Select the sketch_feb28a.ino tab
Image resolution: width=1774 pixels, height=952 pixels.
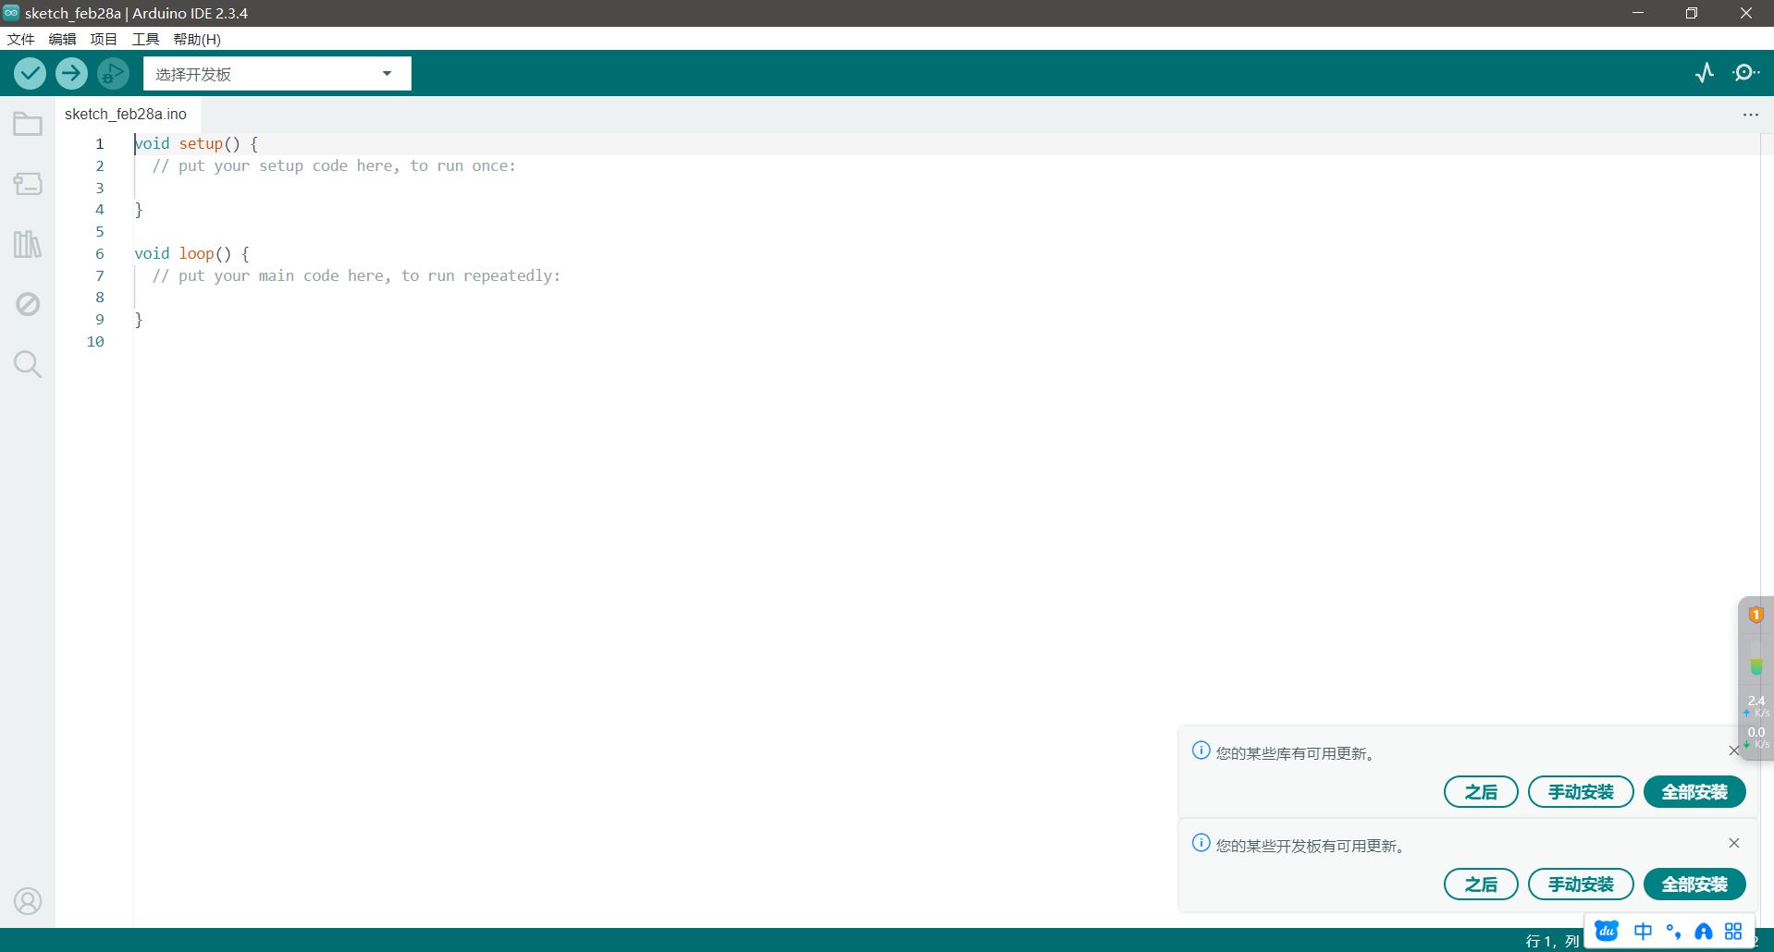pos(126,114)
